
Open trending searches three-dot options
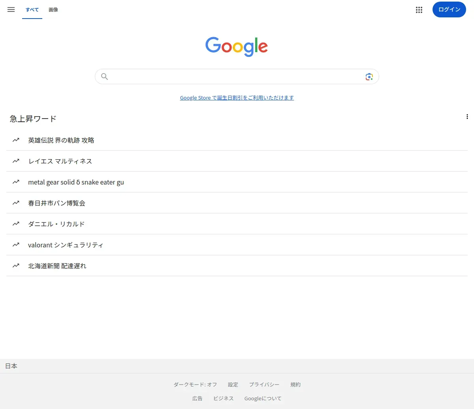[467, 117]
